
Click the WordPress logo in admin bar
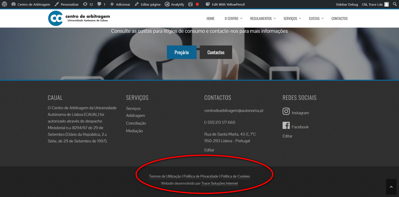tap(4, 4)
